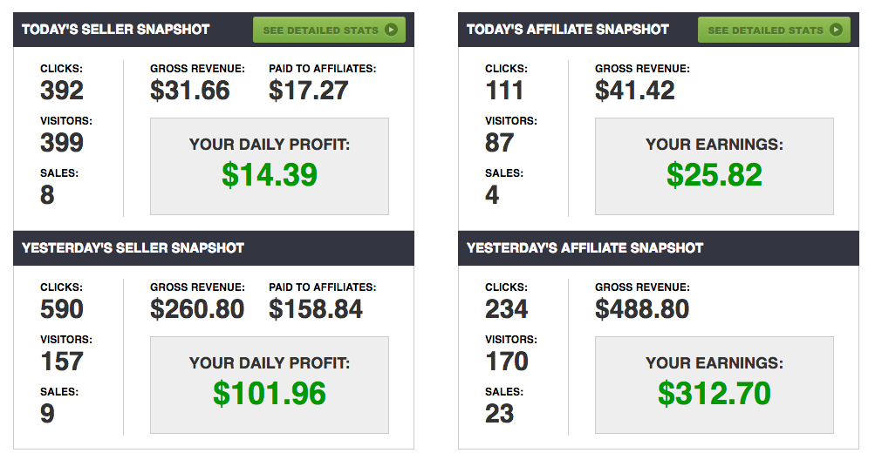Click today's affiliate earnings $25.82 box
The height and width of the screenshot is (453, 875).
pos(714,166)
